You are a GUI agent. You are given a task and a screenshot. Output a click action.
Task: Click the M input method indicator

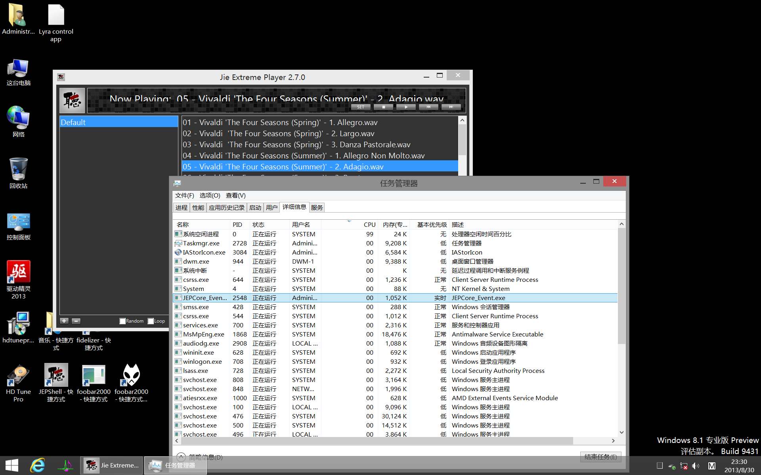pos(712,466)
